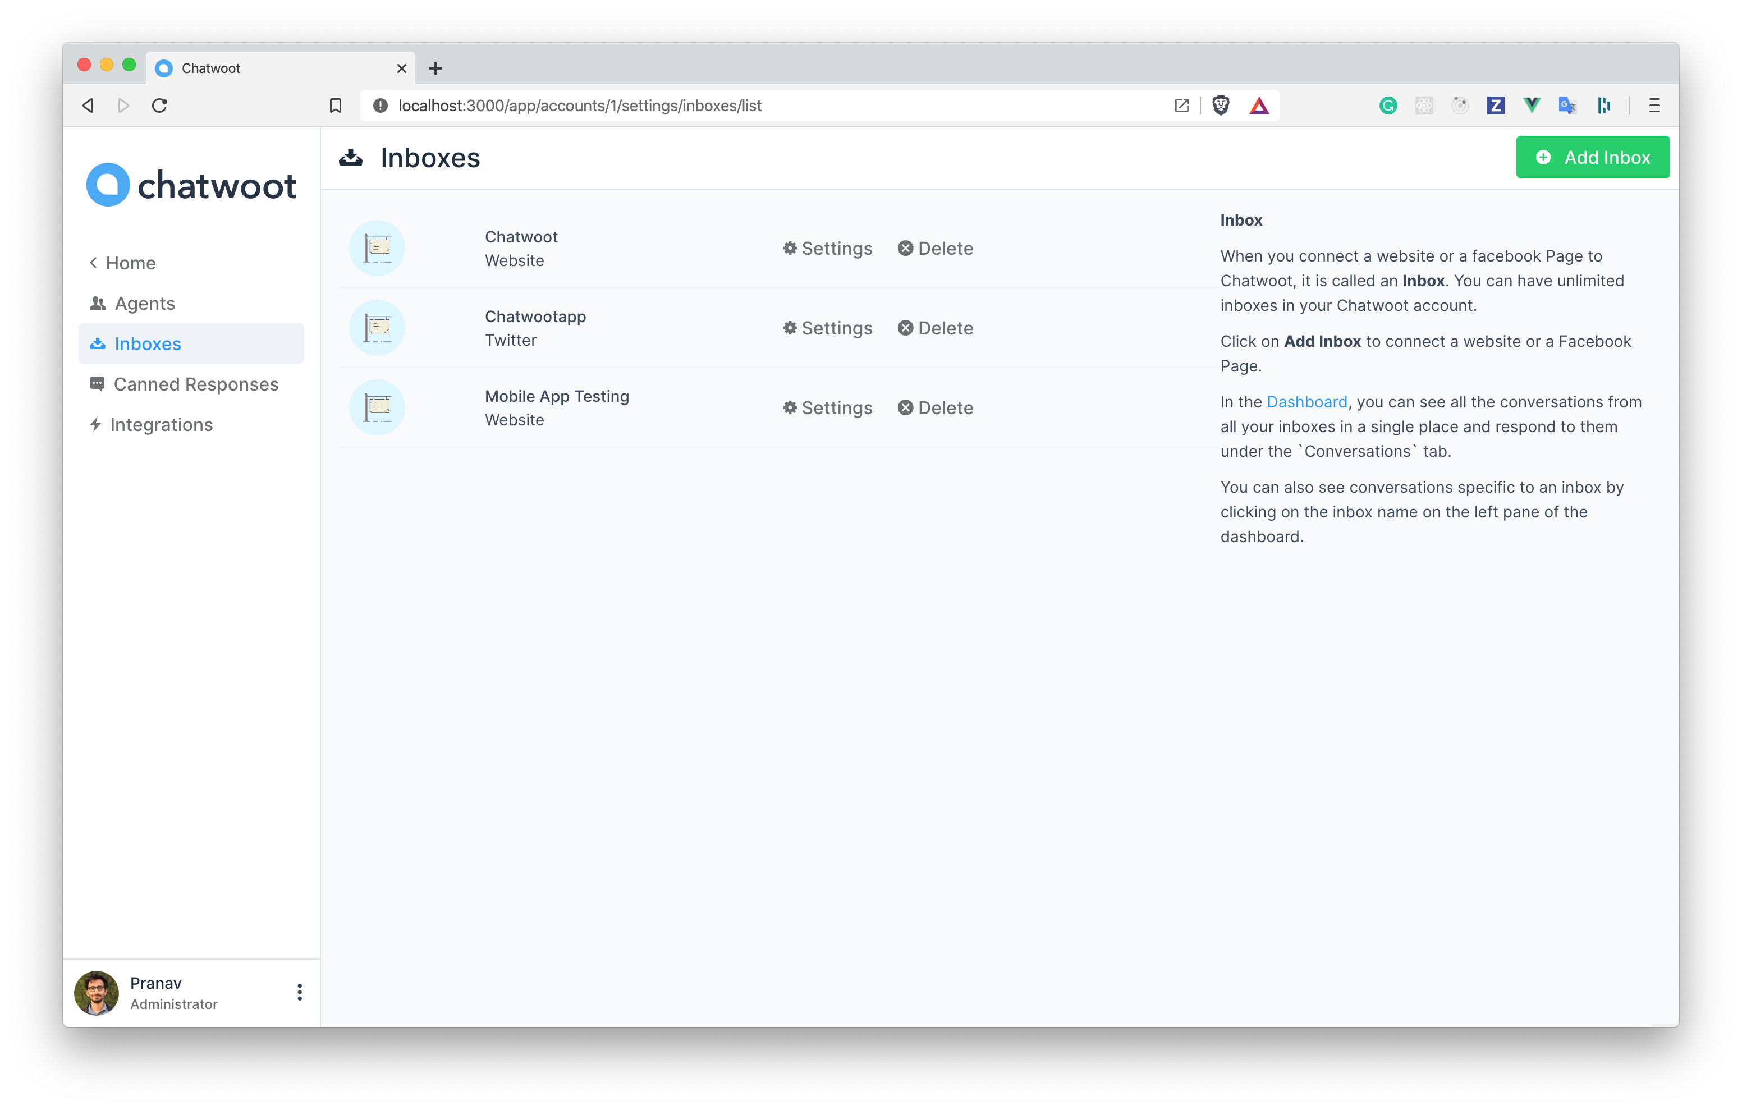The height and width of the screenshot is (1110, 1742).
Task: Click the browser forward button
Action: (123, 106)
